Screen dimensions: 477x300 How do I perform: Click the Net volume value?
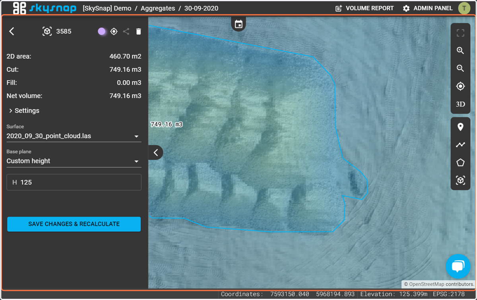(x=125, y=96)
